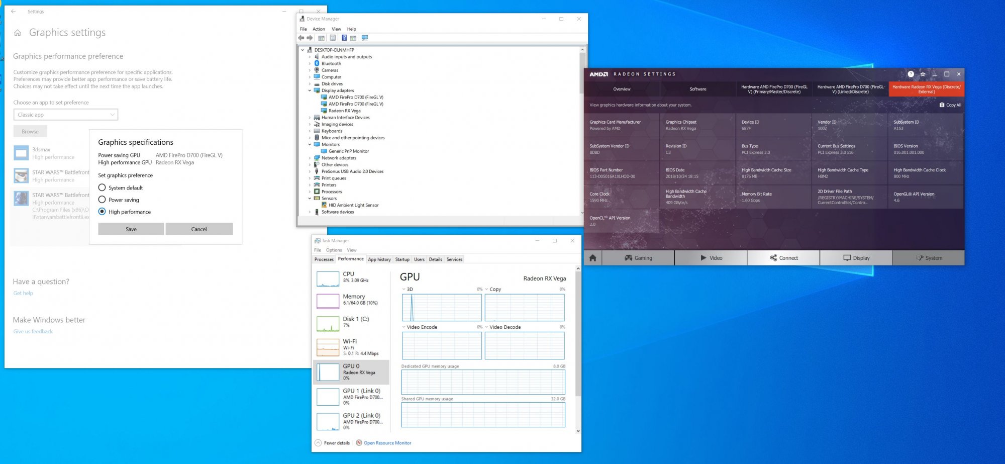Image resolution: width=1005 pixels, height=464 pixels.
Task: Click the show/hide console tree toolbar icon
Action: [321, 38]
